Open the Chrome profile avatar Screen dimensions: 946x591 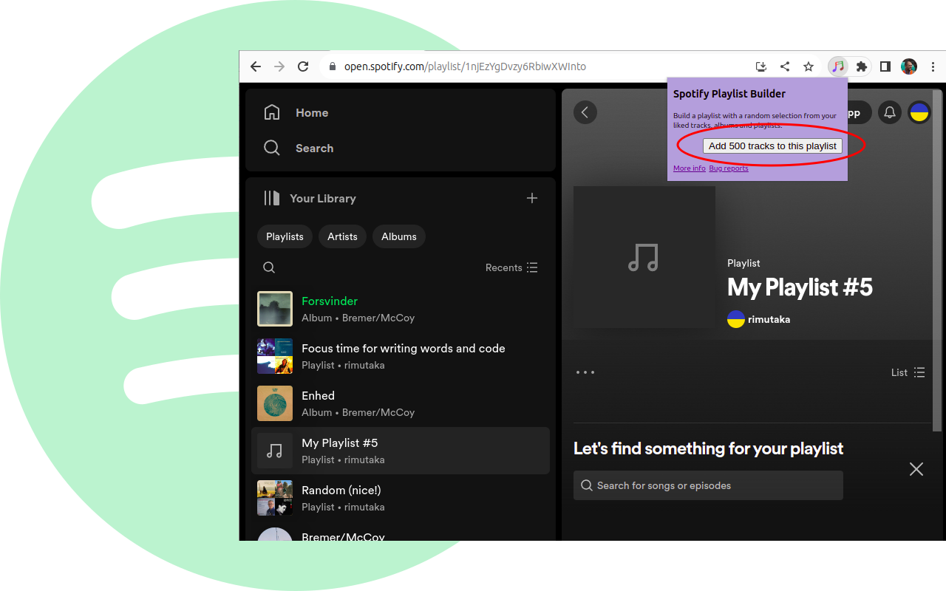click(x=909, y=66)
